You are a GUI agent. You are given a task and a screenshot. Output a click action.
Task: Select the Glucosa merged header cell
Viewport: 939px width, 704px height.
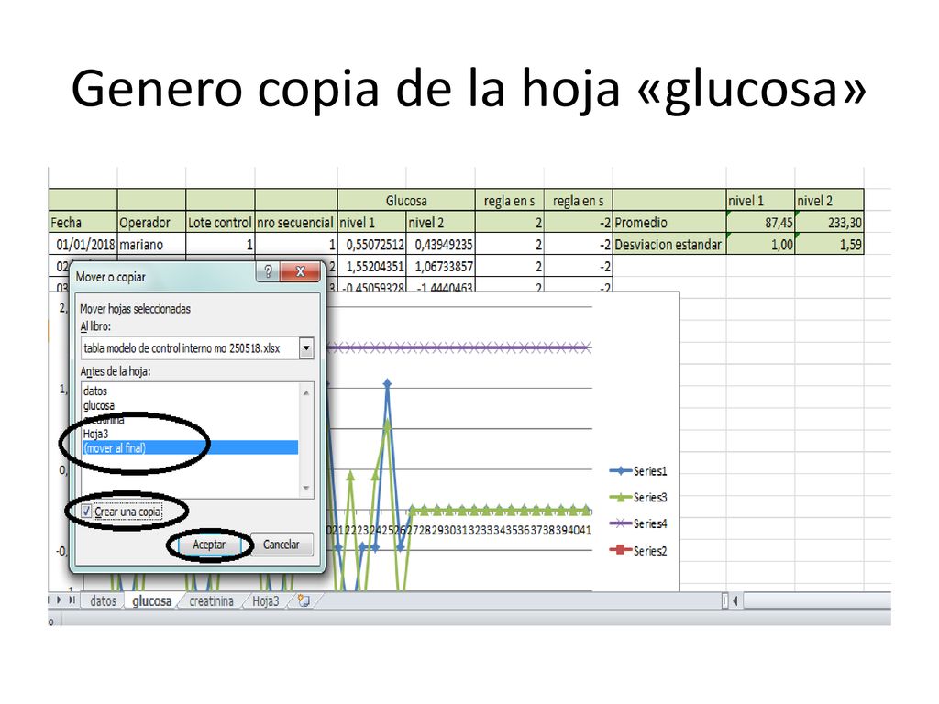[406, 200]
